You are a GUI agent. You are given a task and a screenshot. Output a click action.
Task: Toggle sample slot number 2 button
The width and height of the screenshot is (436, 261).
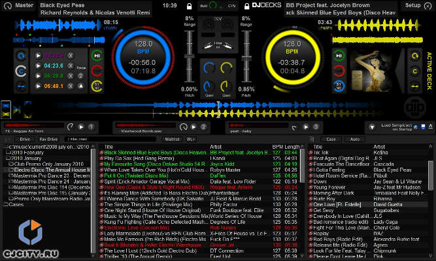(203, 127)
